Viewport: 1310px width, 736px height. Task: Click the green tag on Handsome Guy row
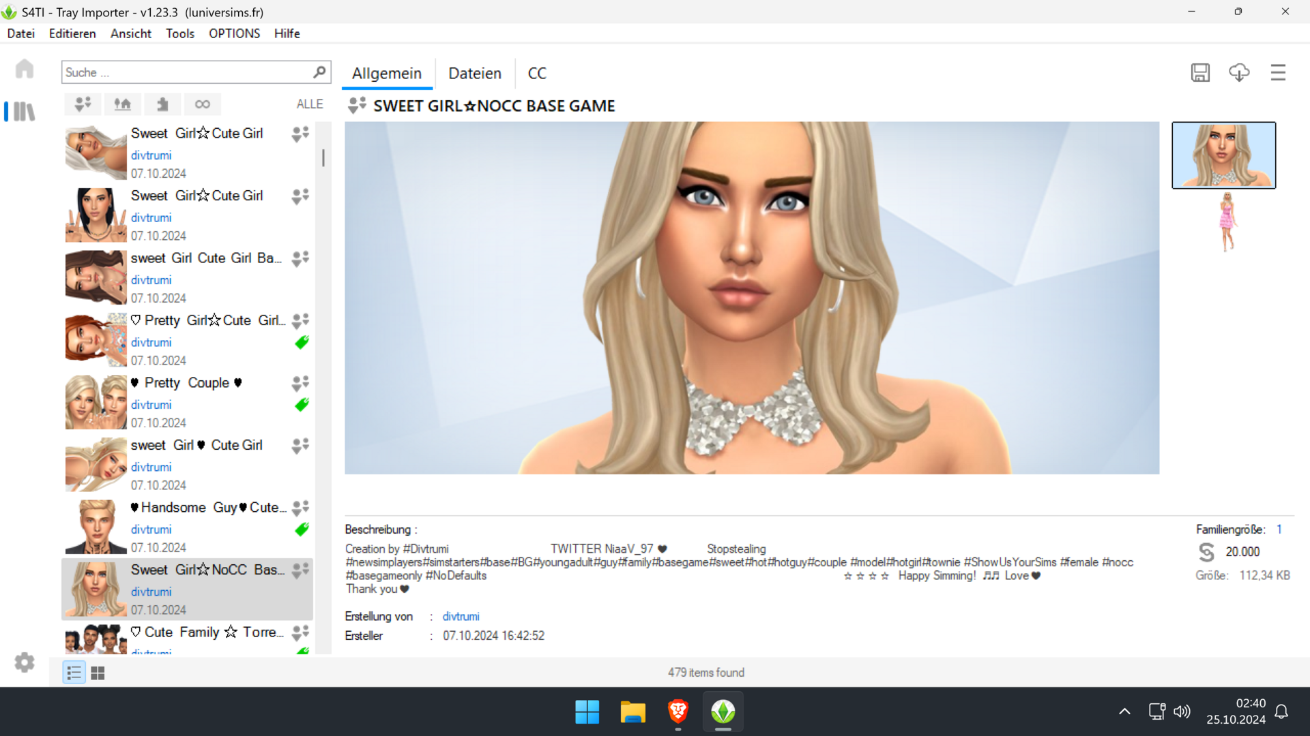point(302,530)
